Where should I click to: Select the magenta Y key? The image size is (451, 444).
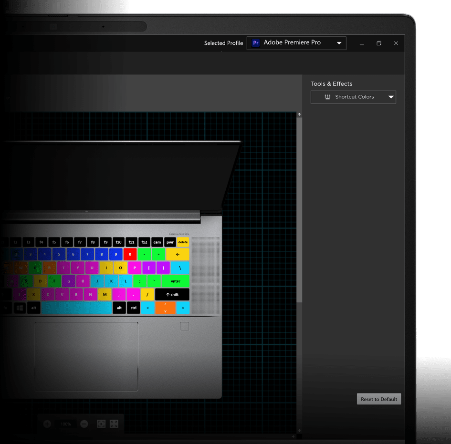coord(78,268)
